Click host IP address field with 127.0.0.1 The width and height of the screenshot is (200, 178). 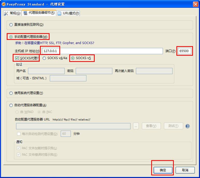pos(102,51)
